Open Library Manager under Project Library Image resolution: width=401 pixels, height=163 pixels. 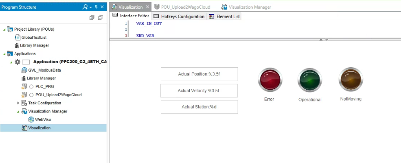34,46
